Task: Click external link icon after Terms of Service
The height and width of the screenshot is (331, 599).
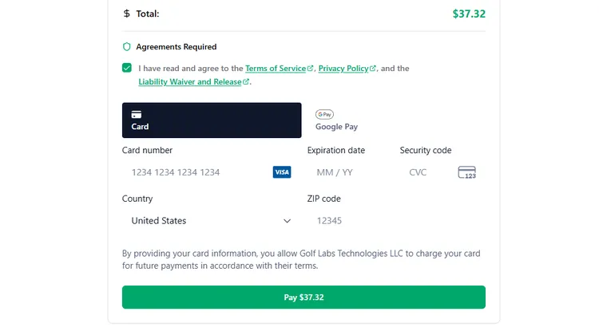Action: [x=311, y=69]
